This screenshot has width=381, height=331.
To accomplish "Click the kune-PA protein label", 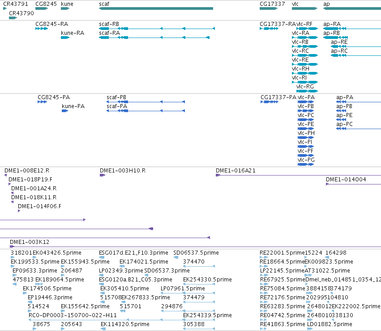I will (73, 106).
